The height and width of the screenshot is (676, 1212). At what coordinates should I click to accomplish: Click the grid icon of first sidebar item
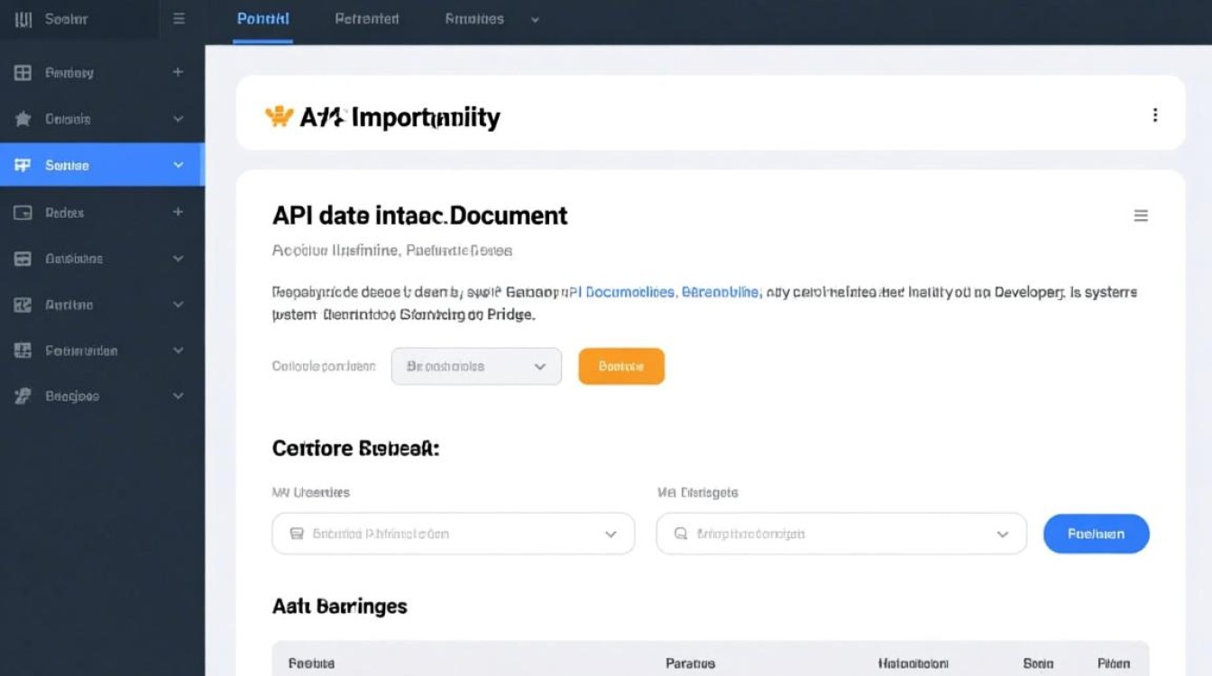pyautogui.click(x=23, y=73)
